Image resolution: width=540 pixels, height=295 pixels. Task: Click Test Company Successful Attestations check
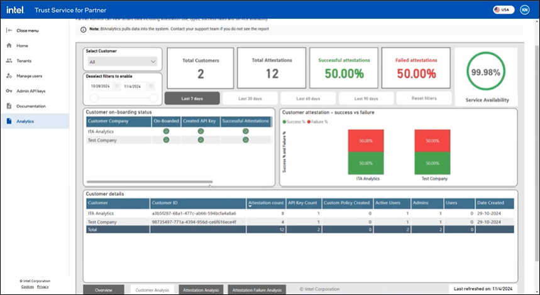tap(246, 140)
